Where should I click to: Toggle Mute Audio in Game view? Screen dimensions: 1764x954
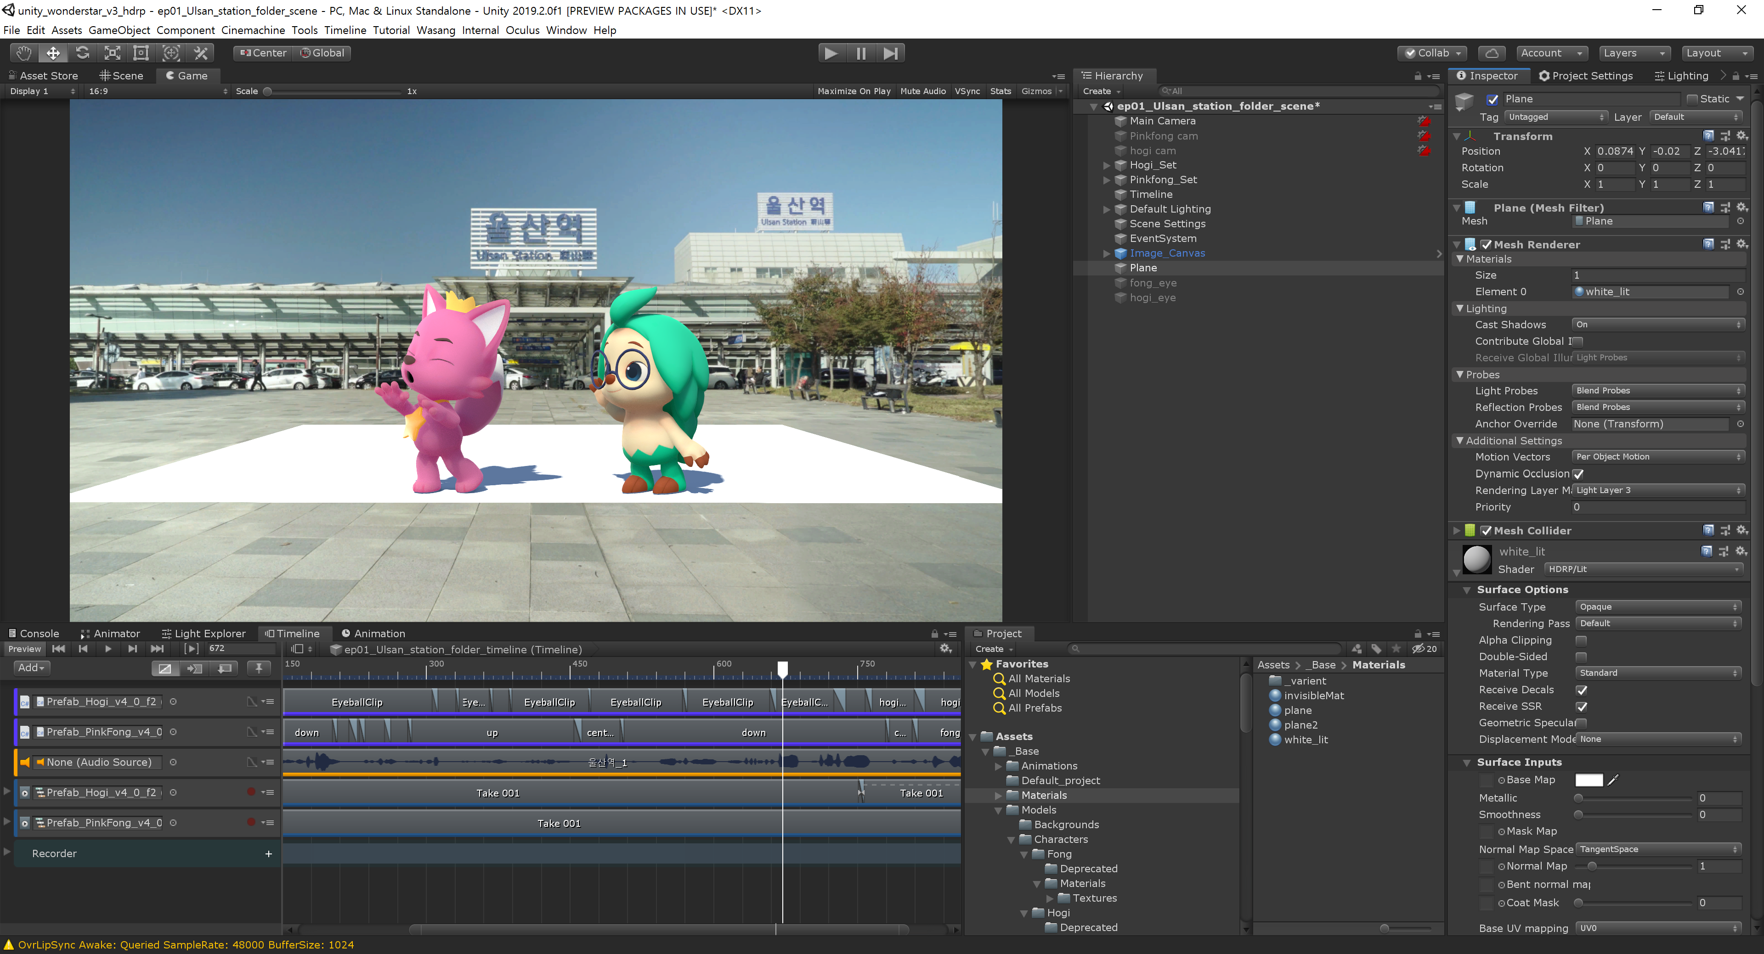click(922, 91)
